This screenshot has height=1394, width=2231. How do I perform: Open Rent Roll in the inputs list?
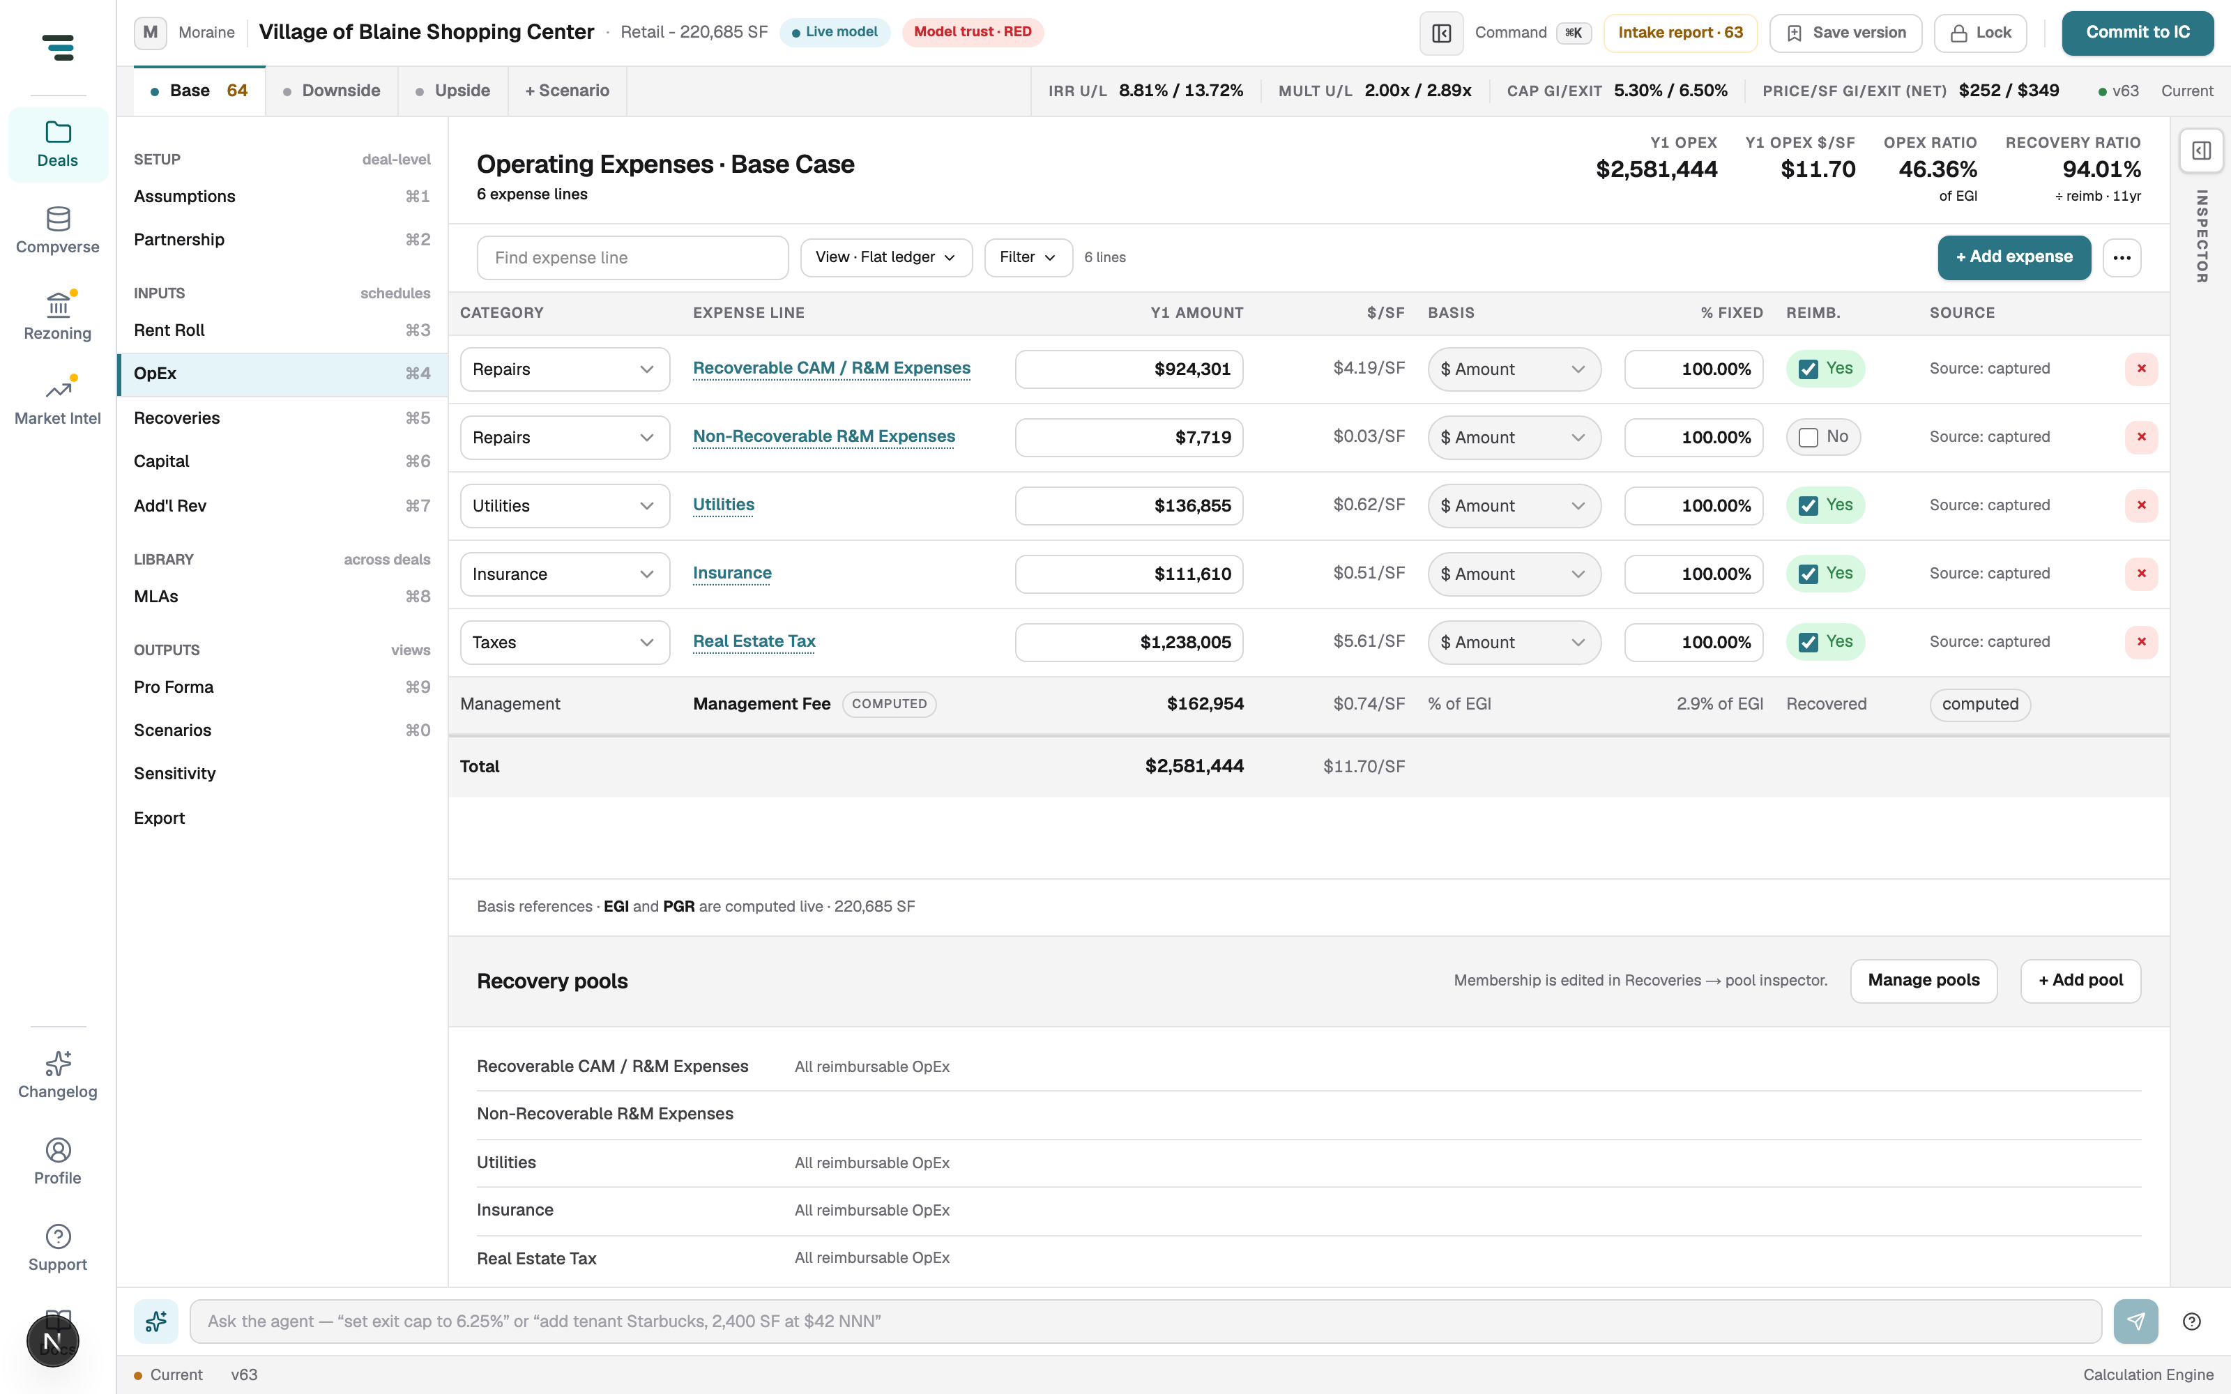(x=282, y=330)
